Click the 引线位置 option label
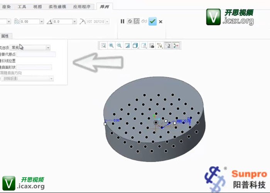Image resolution: width=270 pixels, height=193 pixels. coord(8,61)
